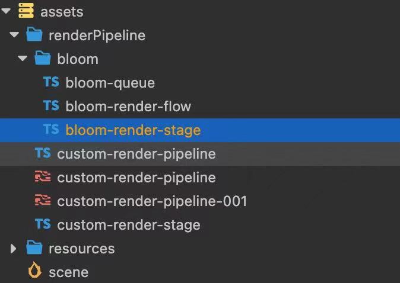
Task: Select the highlighted bloom-render-stage file
Action: (x=133, y=130)
